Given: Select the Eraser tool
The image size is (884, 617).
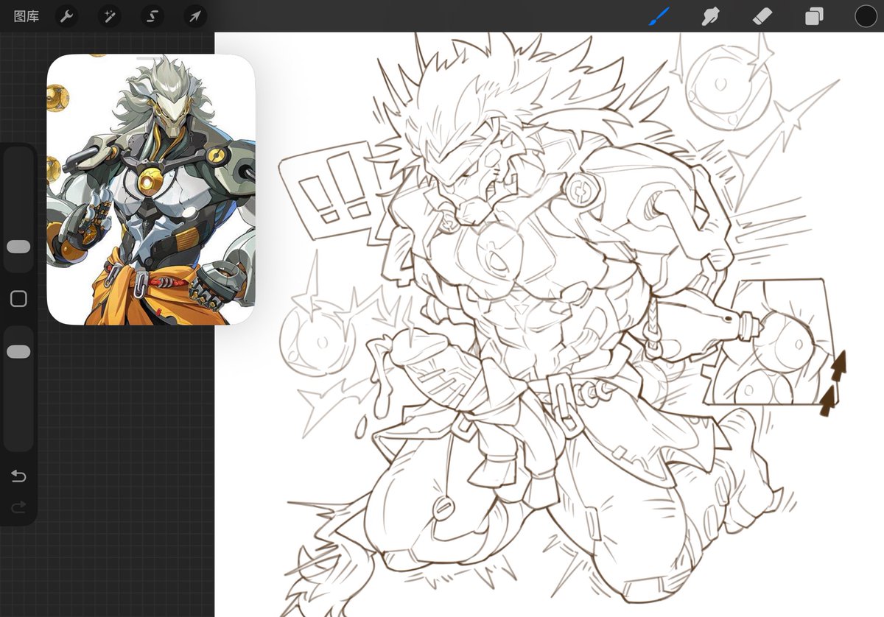Looking at the screenshot, I should point(762,16).
